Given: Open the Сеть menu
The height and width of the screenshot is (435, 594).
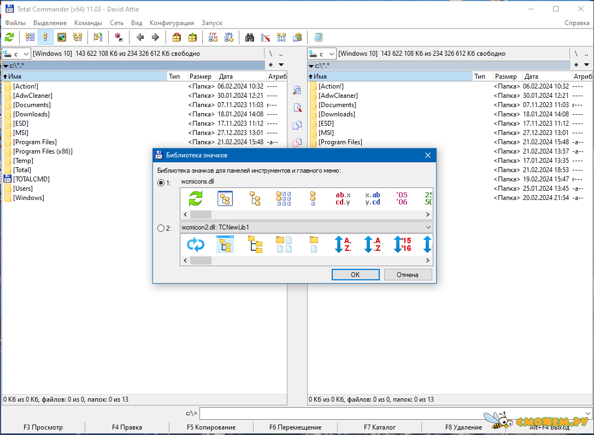Looking at the screenshot, I should coord(117,23).
